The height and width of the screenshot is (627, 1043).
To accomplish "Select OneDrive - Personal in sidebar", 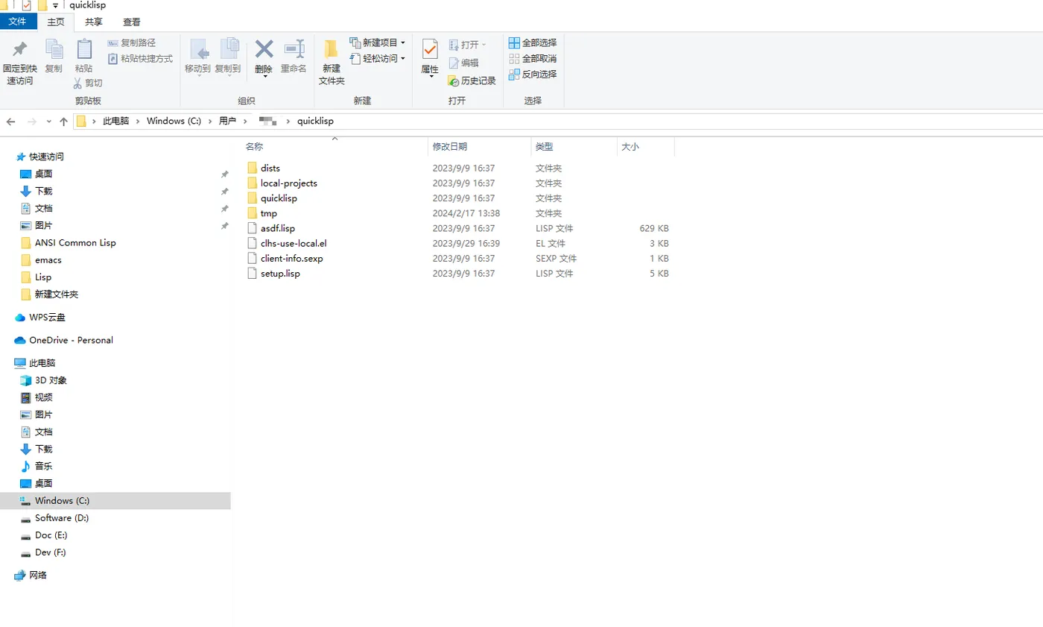I will click(71, 340).
